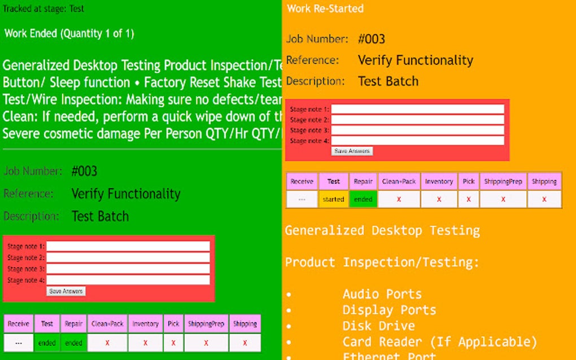Viewport: 576px width, 360px height.
Task: Click the 'started' status cell under Test
Action: tap(333, 199)
